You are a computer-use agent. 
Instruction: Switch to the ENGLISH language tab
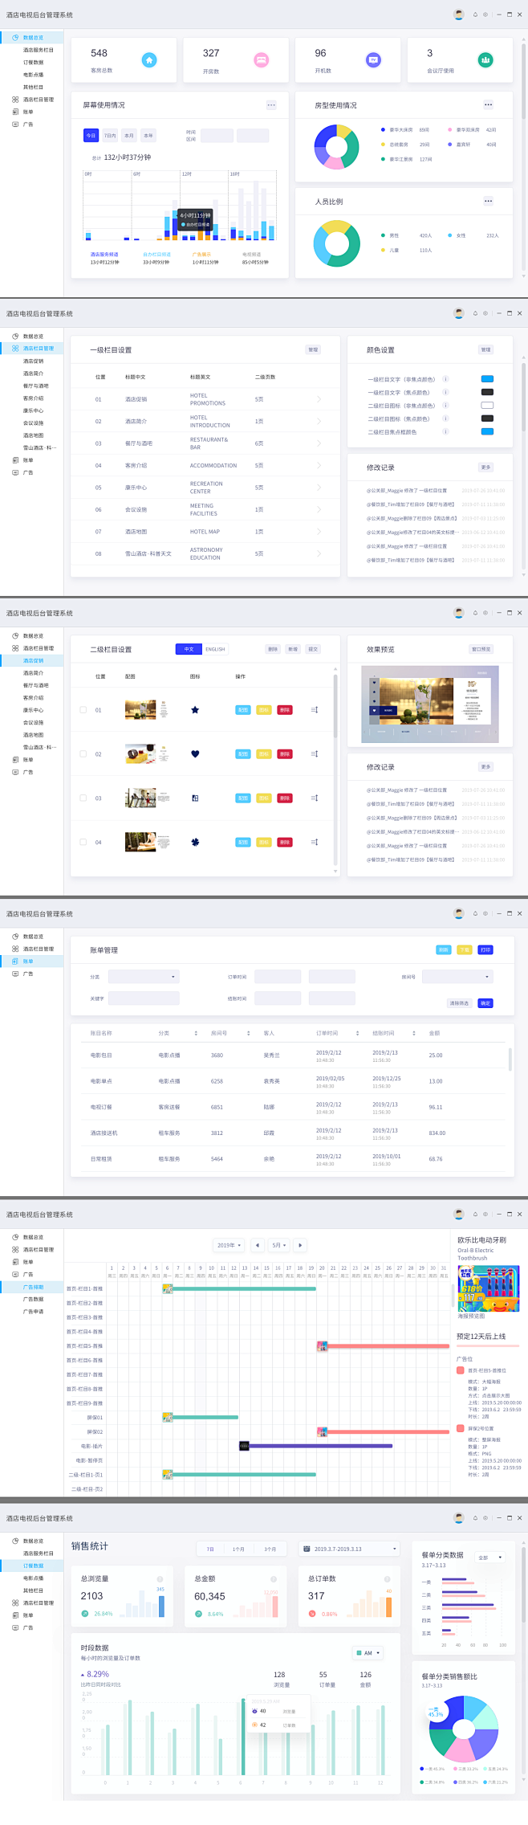215,649
